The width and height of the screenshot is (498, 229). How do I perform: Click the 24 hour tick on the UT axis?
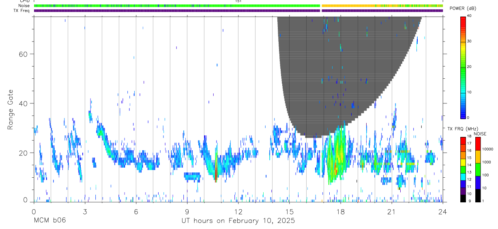(x=443, y=211)
